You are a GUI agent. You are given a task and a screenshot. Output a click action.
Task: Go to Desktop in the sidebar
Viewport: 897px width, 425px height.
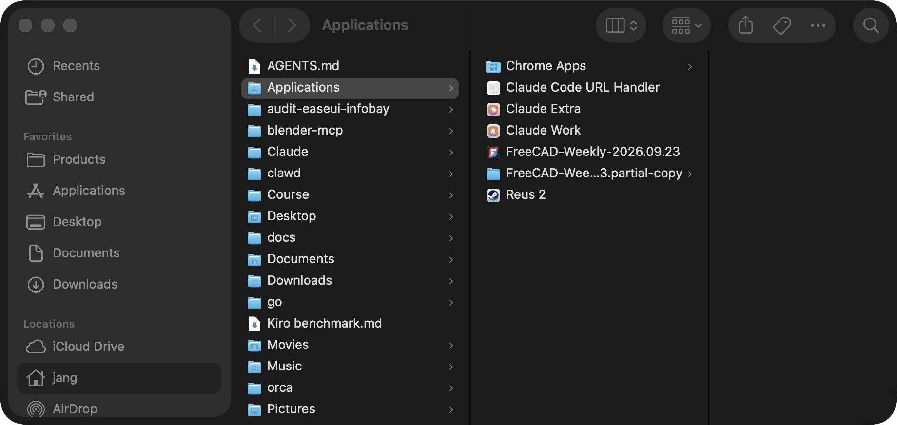119,222
